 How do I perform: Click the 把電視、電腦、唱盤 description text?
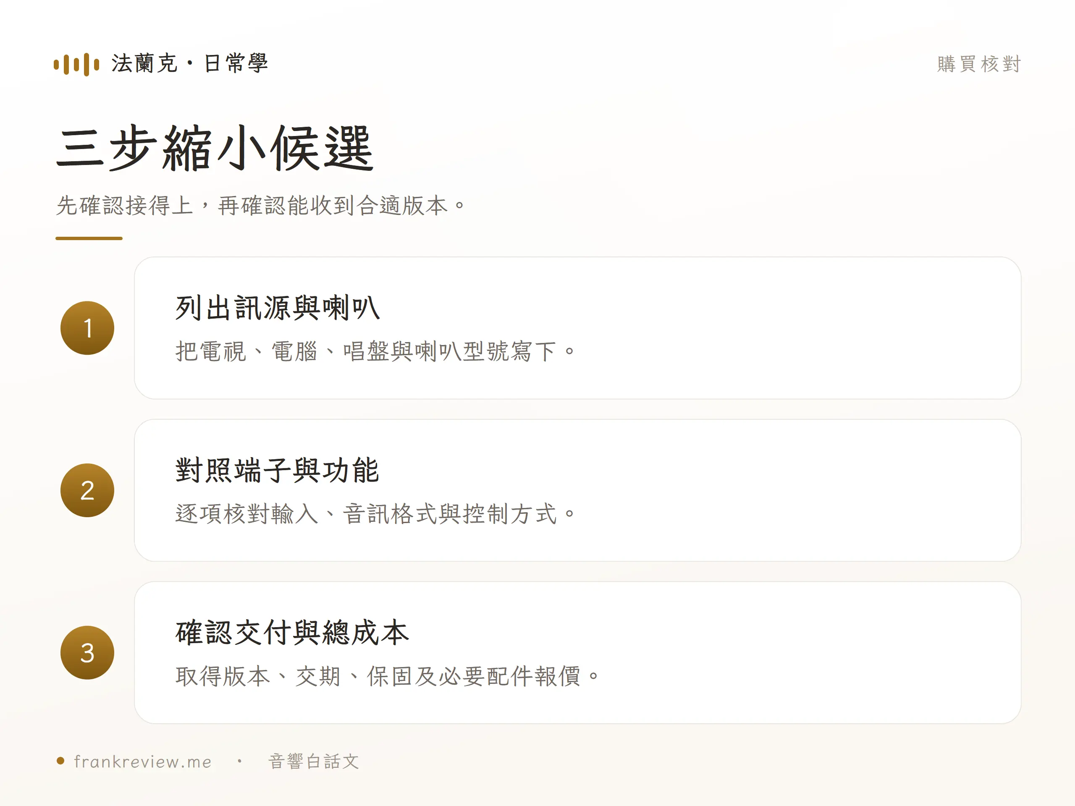pos(376,351)
